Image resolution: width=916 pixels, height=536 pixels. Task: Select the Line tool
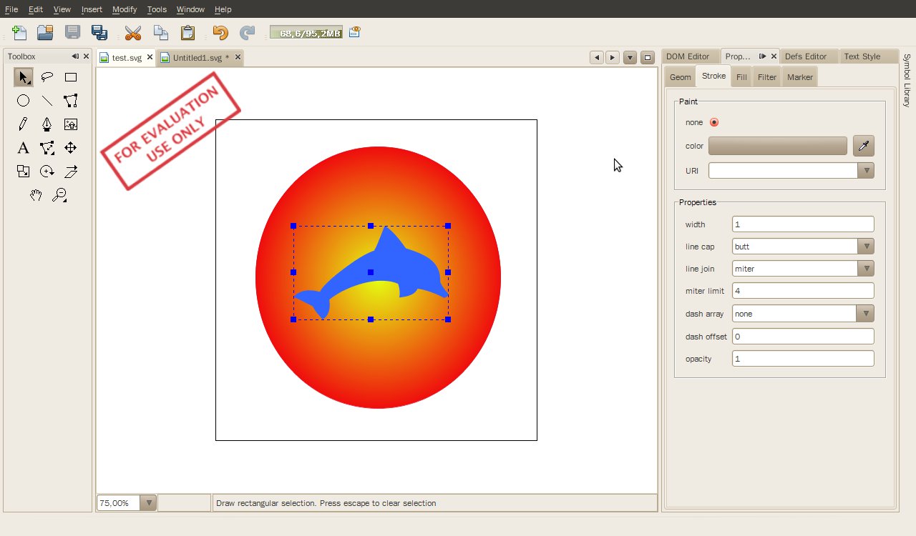click(47, 101)
